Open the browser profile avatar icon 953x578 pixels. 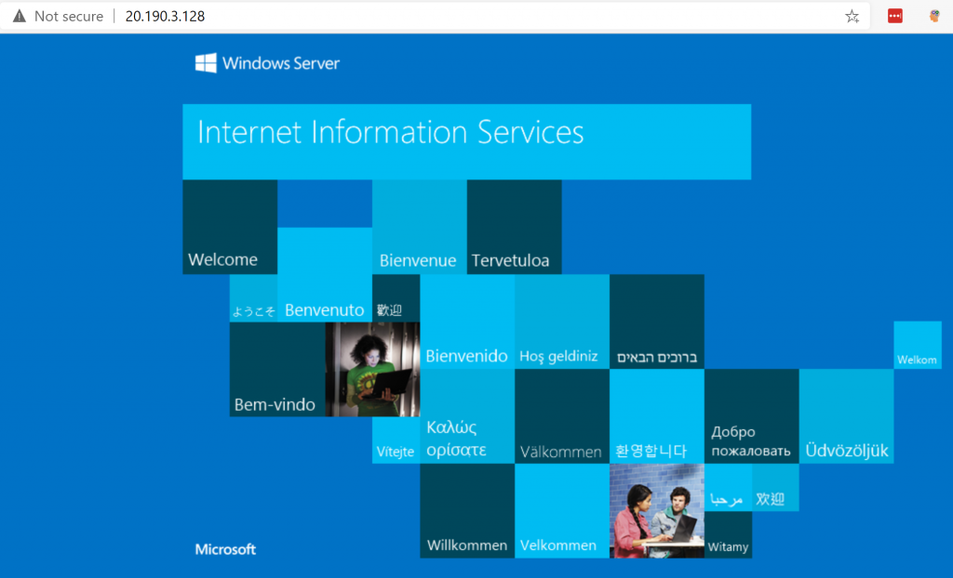point(934,16)
